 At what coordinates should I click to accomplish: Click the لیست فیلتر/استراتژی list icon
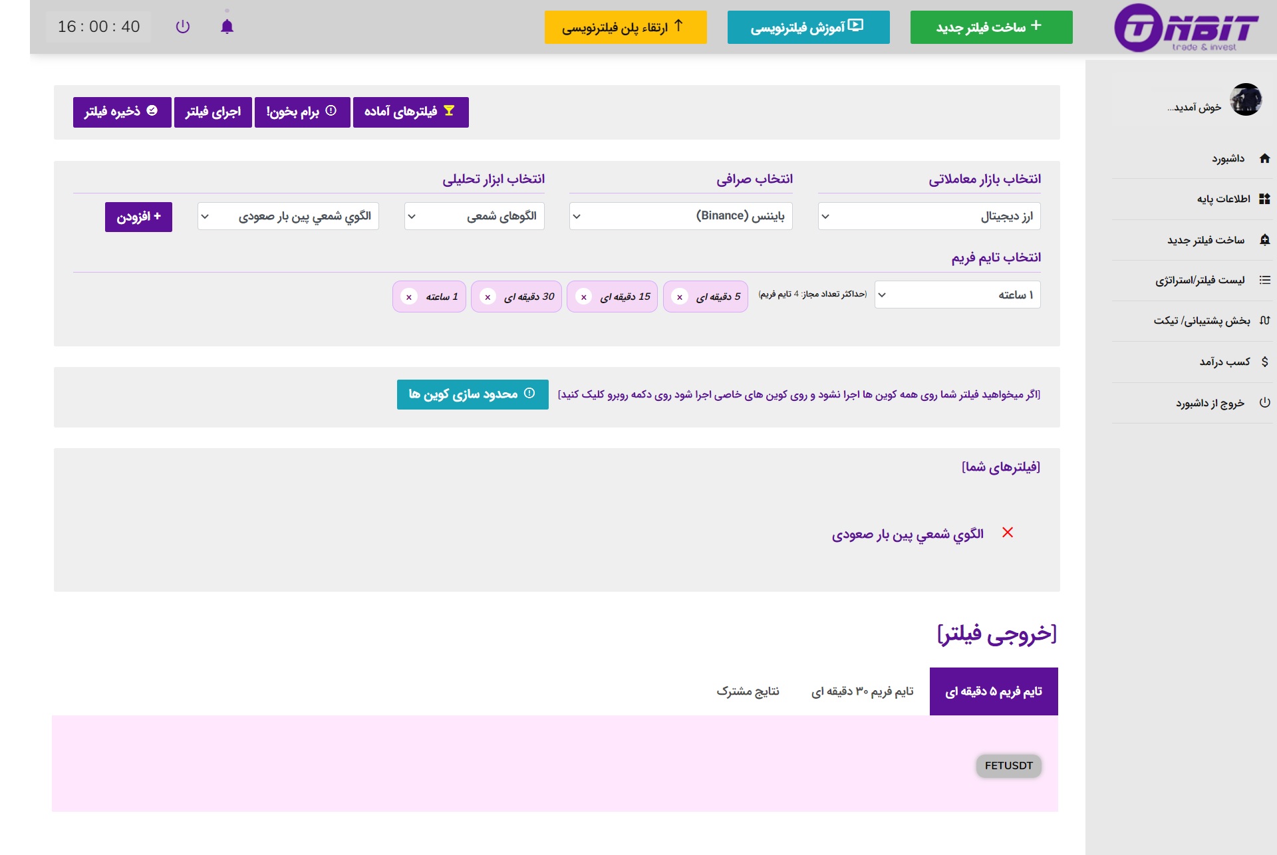click(1264, 280)
